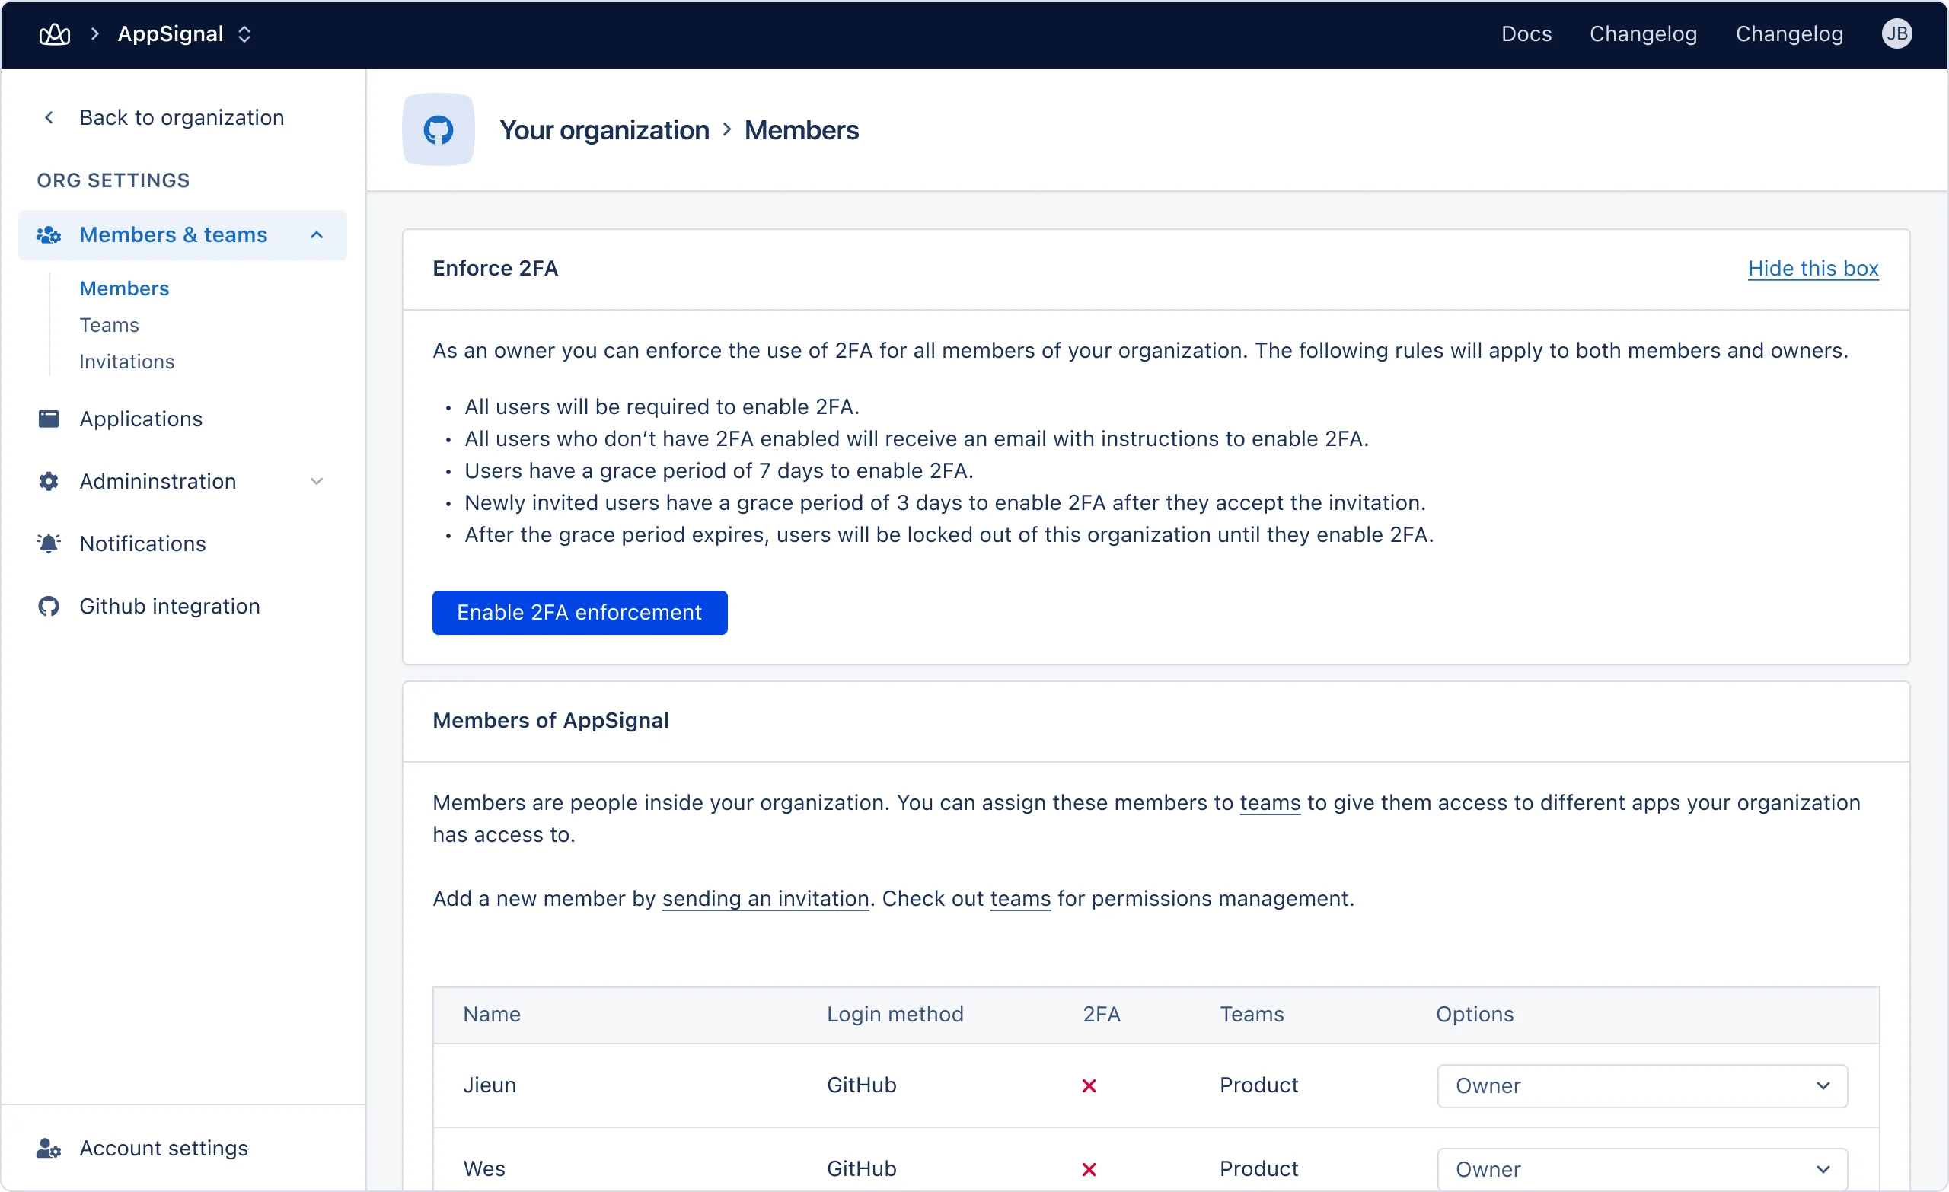Click GitHub login method in Wes's row
Screen dimensions: 1949x1192
[x=861, y=1168]
